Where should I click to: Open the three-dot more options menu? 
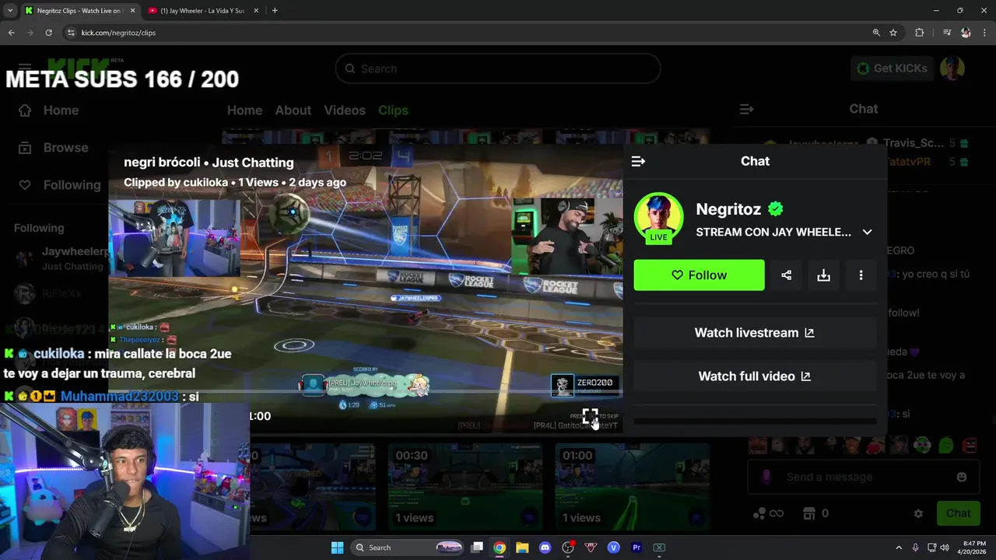coord(861,275)
